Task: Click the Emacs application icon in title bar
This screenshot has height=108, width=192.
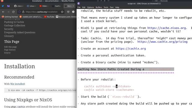Action: [79, 4]
